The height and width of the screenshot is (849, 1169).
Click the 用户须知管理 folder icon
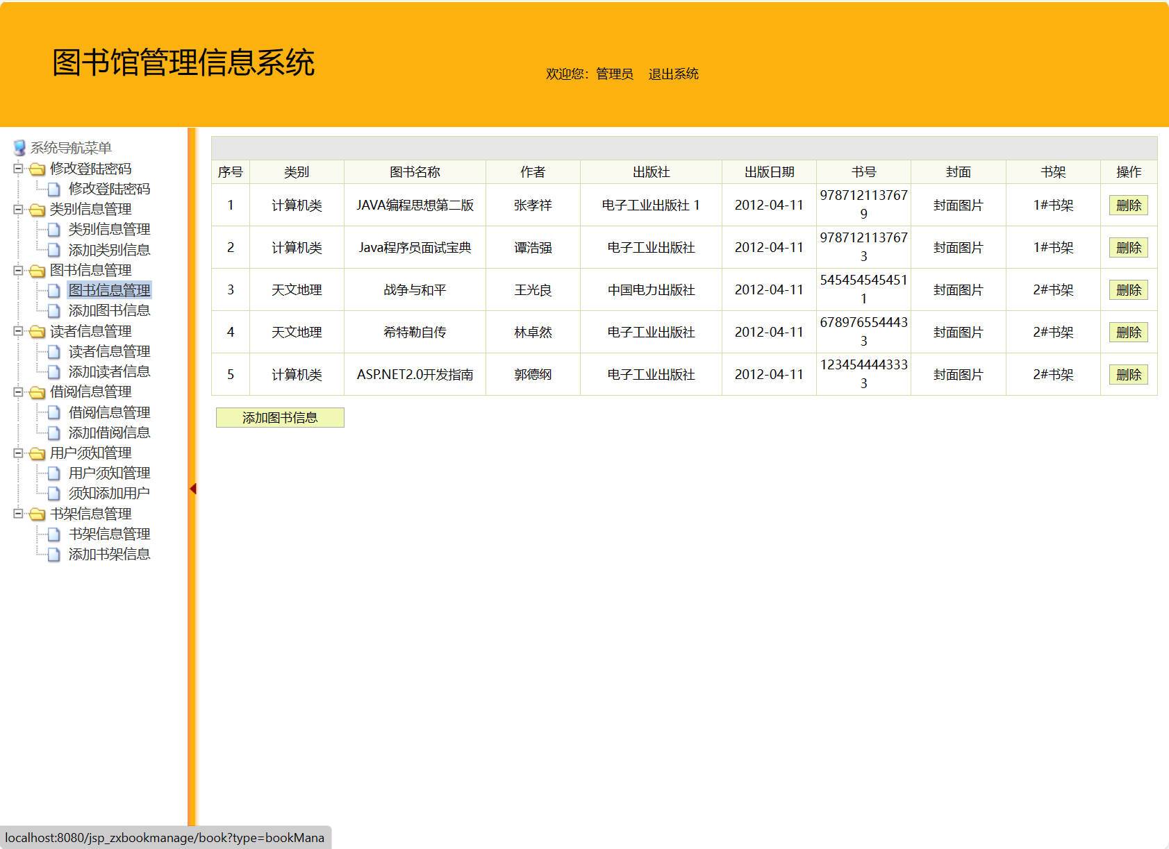[x=38, y=453]
